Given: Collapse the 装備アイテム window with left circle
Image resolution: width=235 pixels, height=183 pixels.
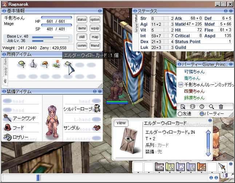Looking at the screenshot, I should click(4, 91).
